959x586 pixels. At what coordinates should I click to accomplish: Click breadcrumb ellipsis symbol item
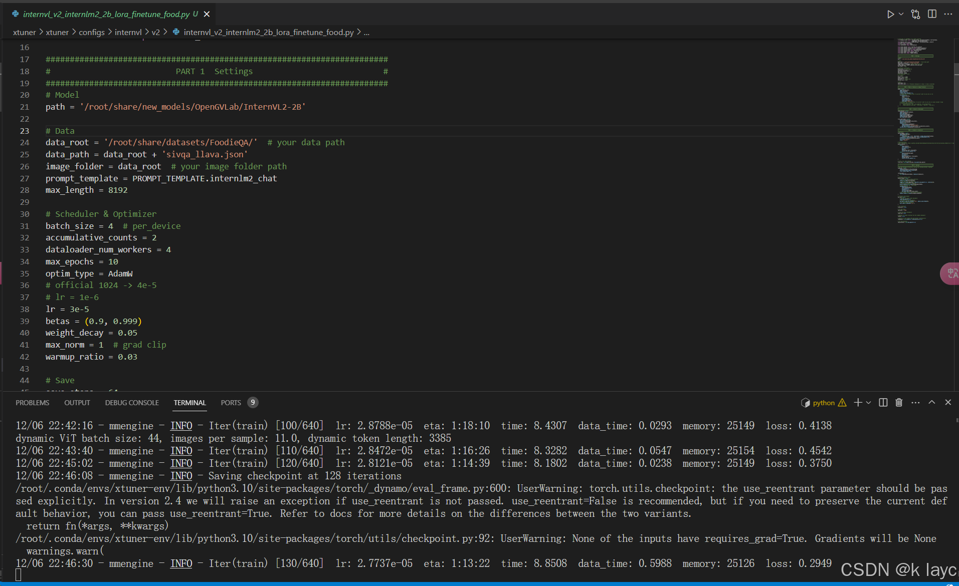point(366,32)
